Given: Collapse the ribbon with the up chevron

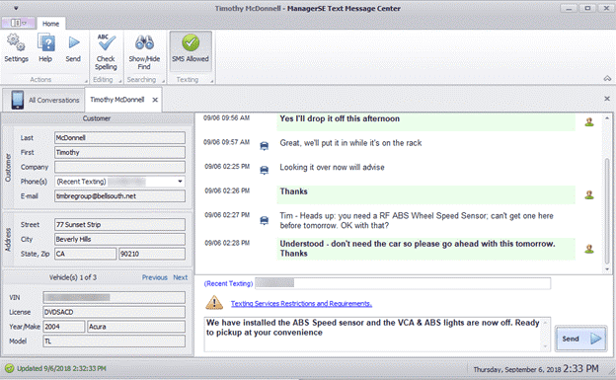Looking at the screenshot, I should [x=607, y=79].
